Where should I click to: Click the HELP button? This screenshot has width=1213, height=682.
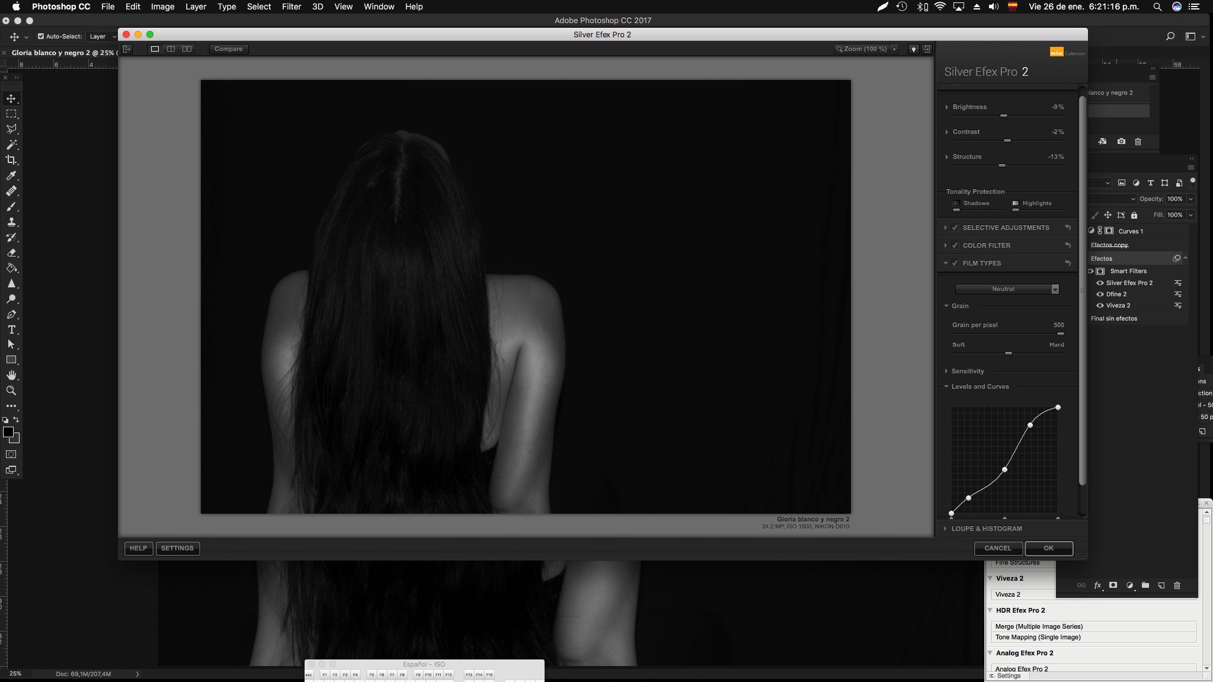[x=138, y=548]
